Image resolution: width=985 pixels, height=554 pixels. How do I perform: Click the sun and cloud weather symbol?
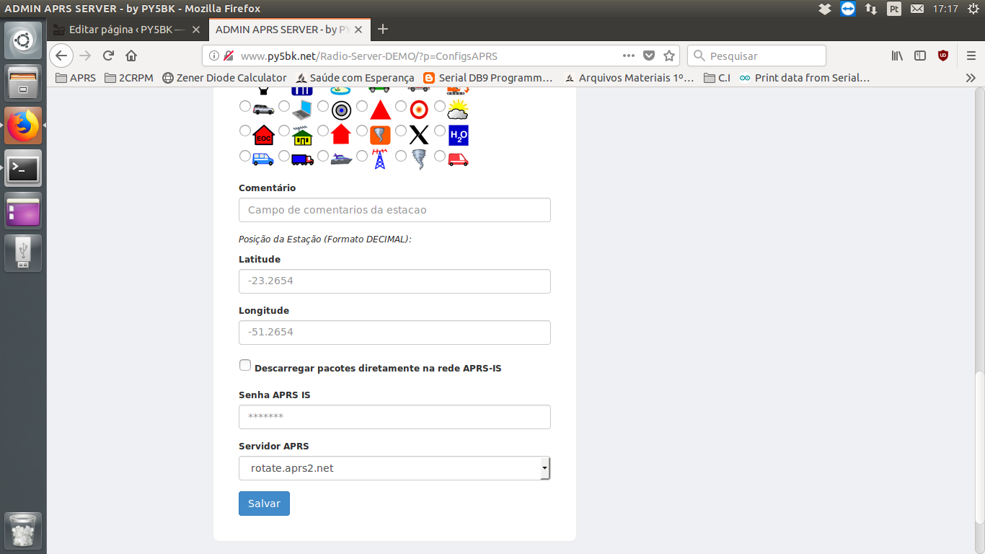[x=458, y=110]
